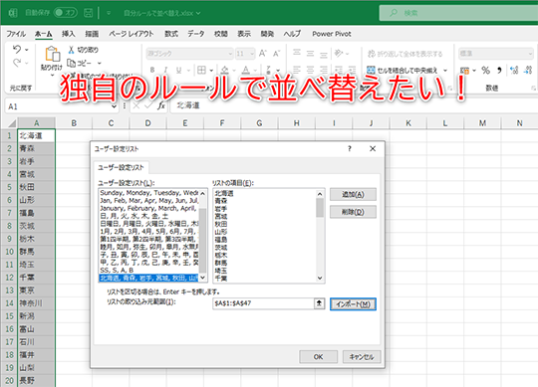
Task: Click the Redo arrow icon
Action: click(x=17, y=63)
